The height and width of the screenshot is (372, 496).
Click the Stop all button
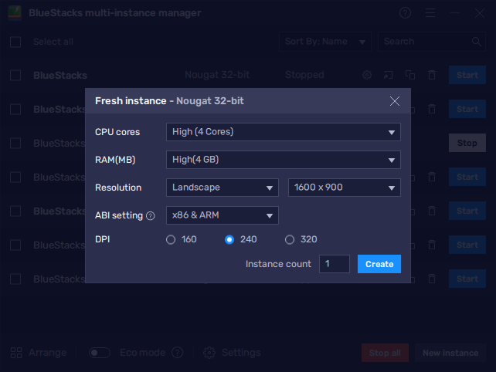click(385, 353)
